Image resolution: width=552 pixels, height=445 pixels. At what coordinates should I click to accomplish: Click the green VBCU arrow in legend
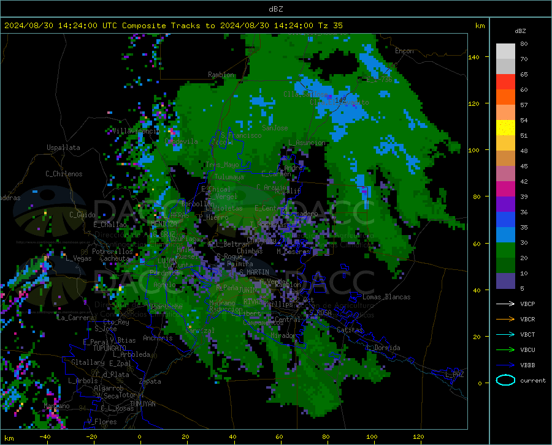coord(505,350)
